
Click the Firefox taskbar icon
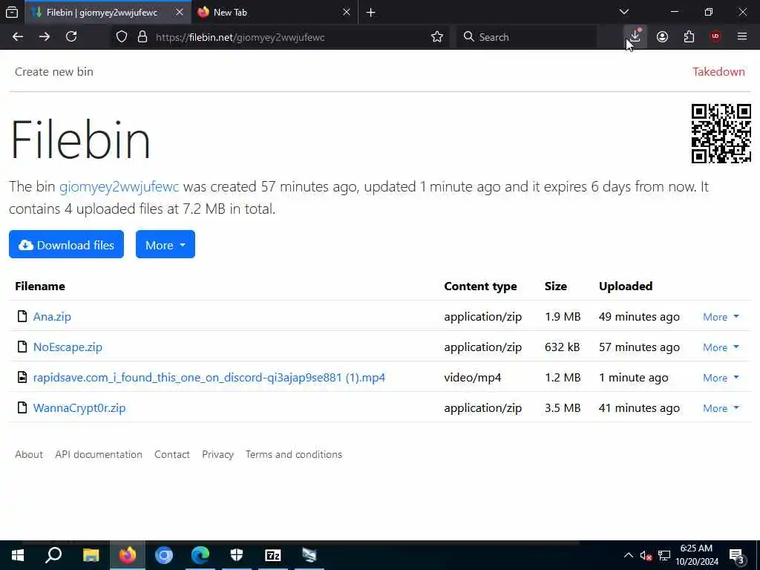[x=128, y=555]
